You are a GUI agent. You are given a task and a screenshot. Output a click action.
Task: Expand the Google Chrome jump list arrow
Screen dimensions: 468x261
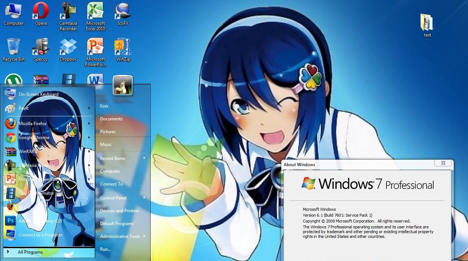click(89, 138)
